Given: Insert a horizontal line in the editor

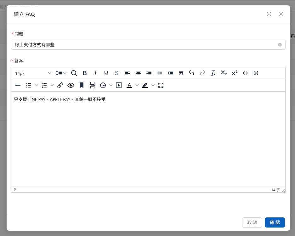Looking at the screenshot, I should coord(18,85).
